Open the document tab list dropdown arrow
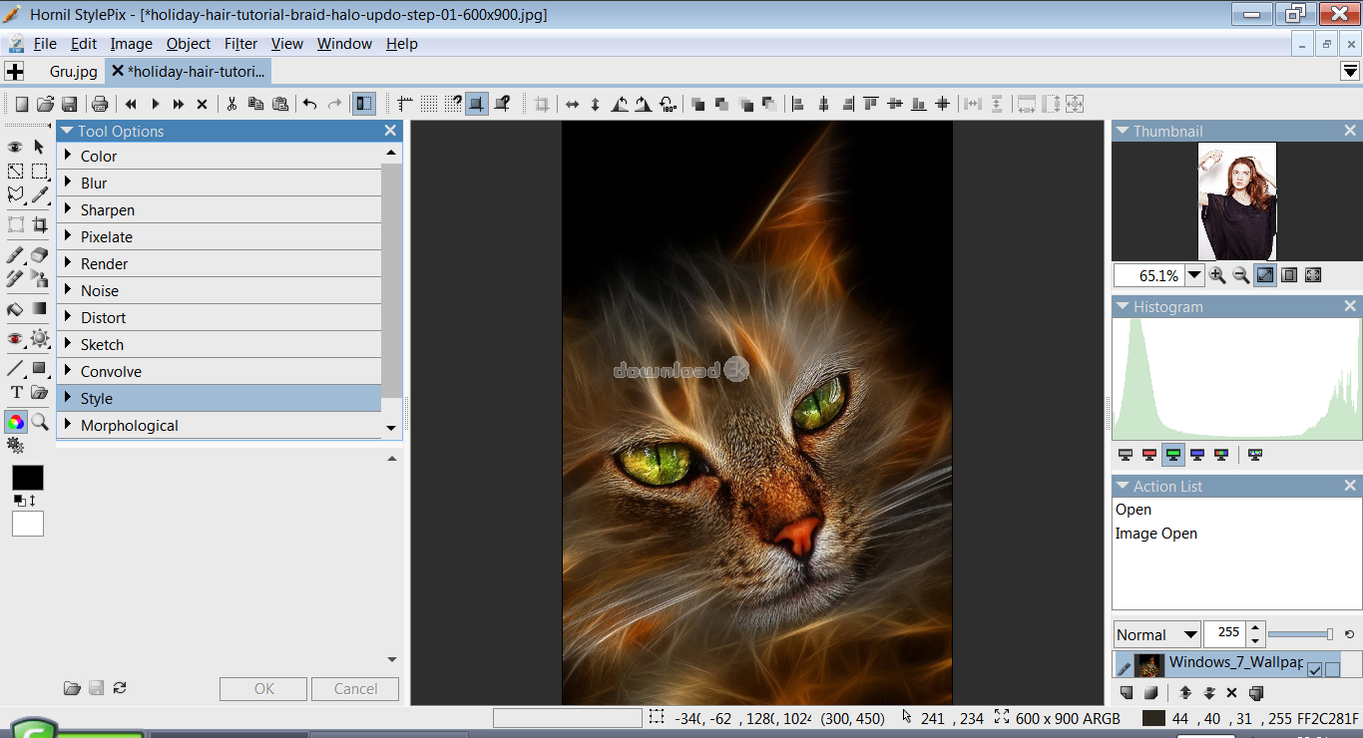The image size is (1363, 738). pyautogui.click(x=1350, y=71)
